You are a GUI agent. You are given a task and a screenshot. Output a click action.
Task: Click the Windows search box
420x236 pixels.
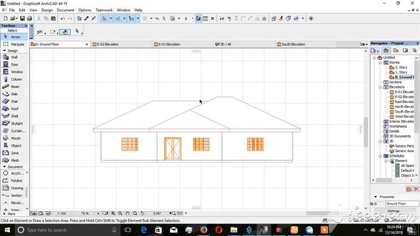66,230
